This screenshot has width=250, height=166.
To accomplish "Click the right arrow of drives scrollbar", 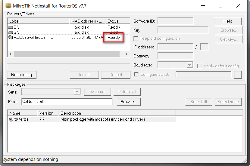I will [x=127, y=54].
